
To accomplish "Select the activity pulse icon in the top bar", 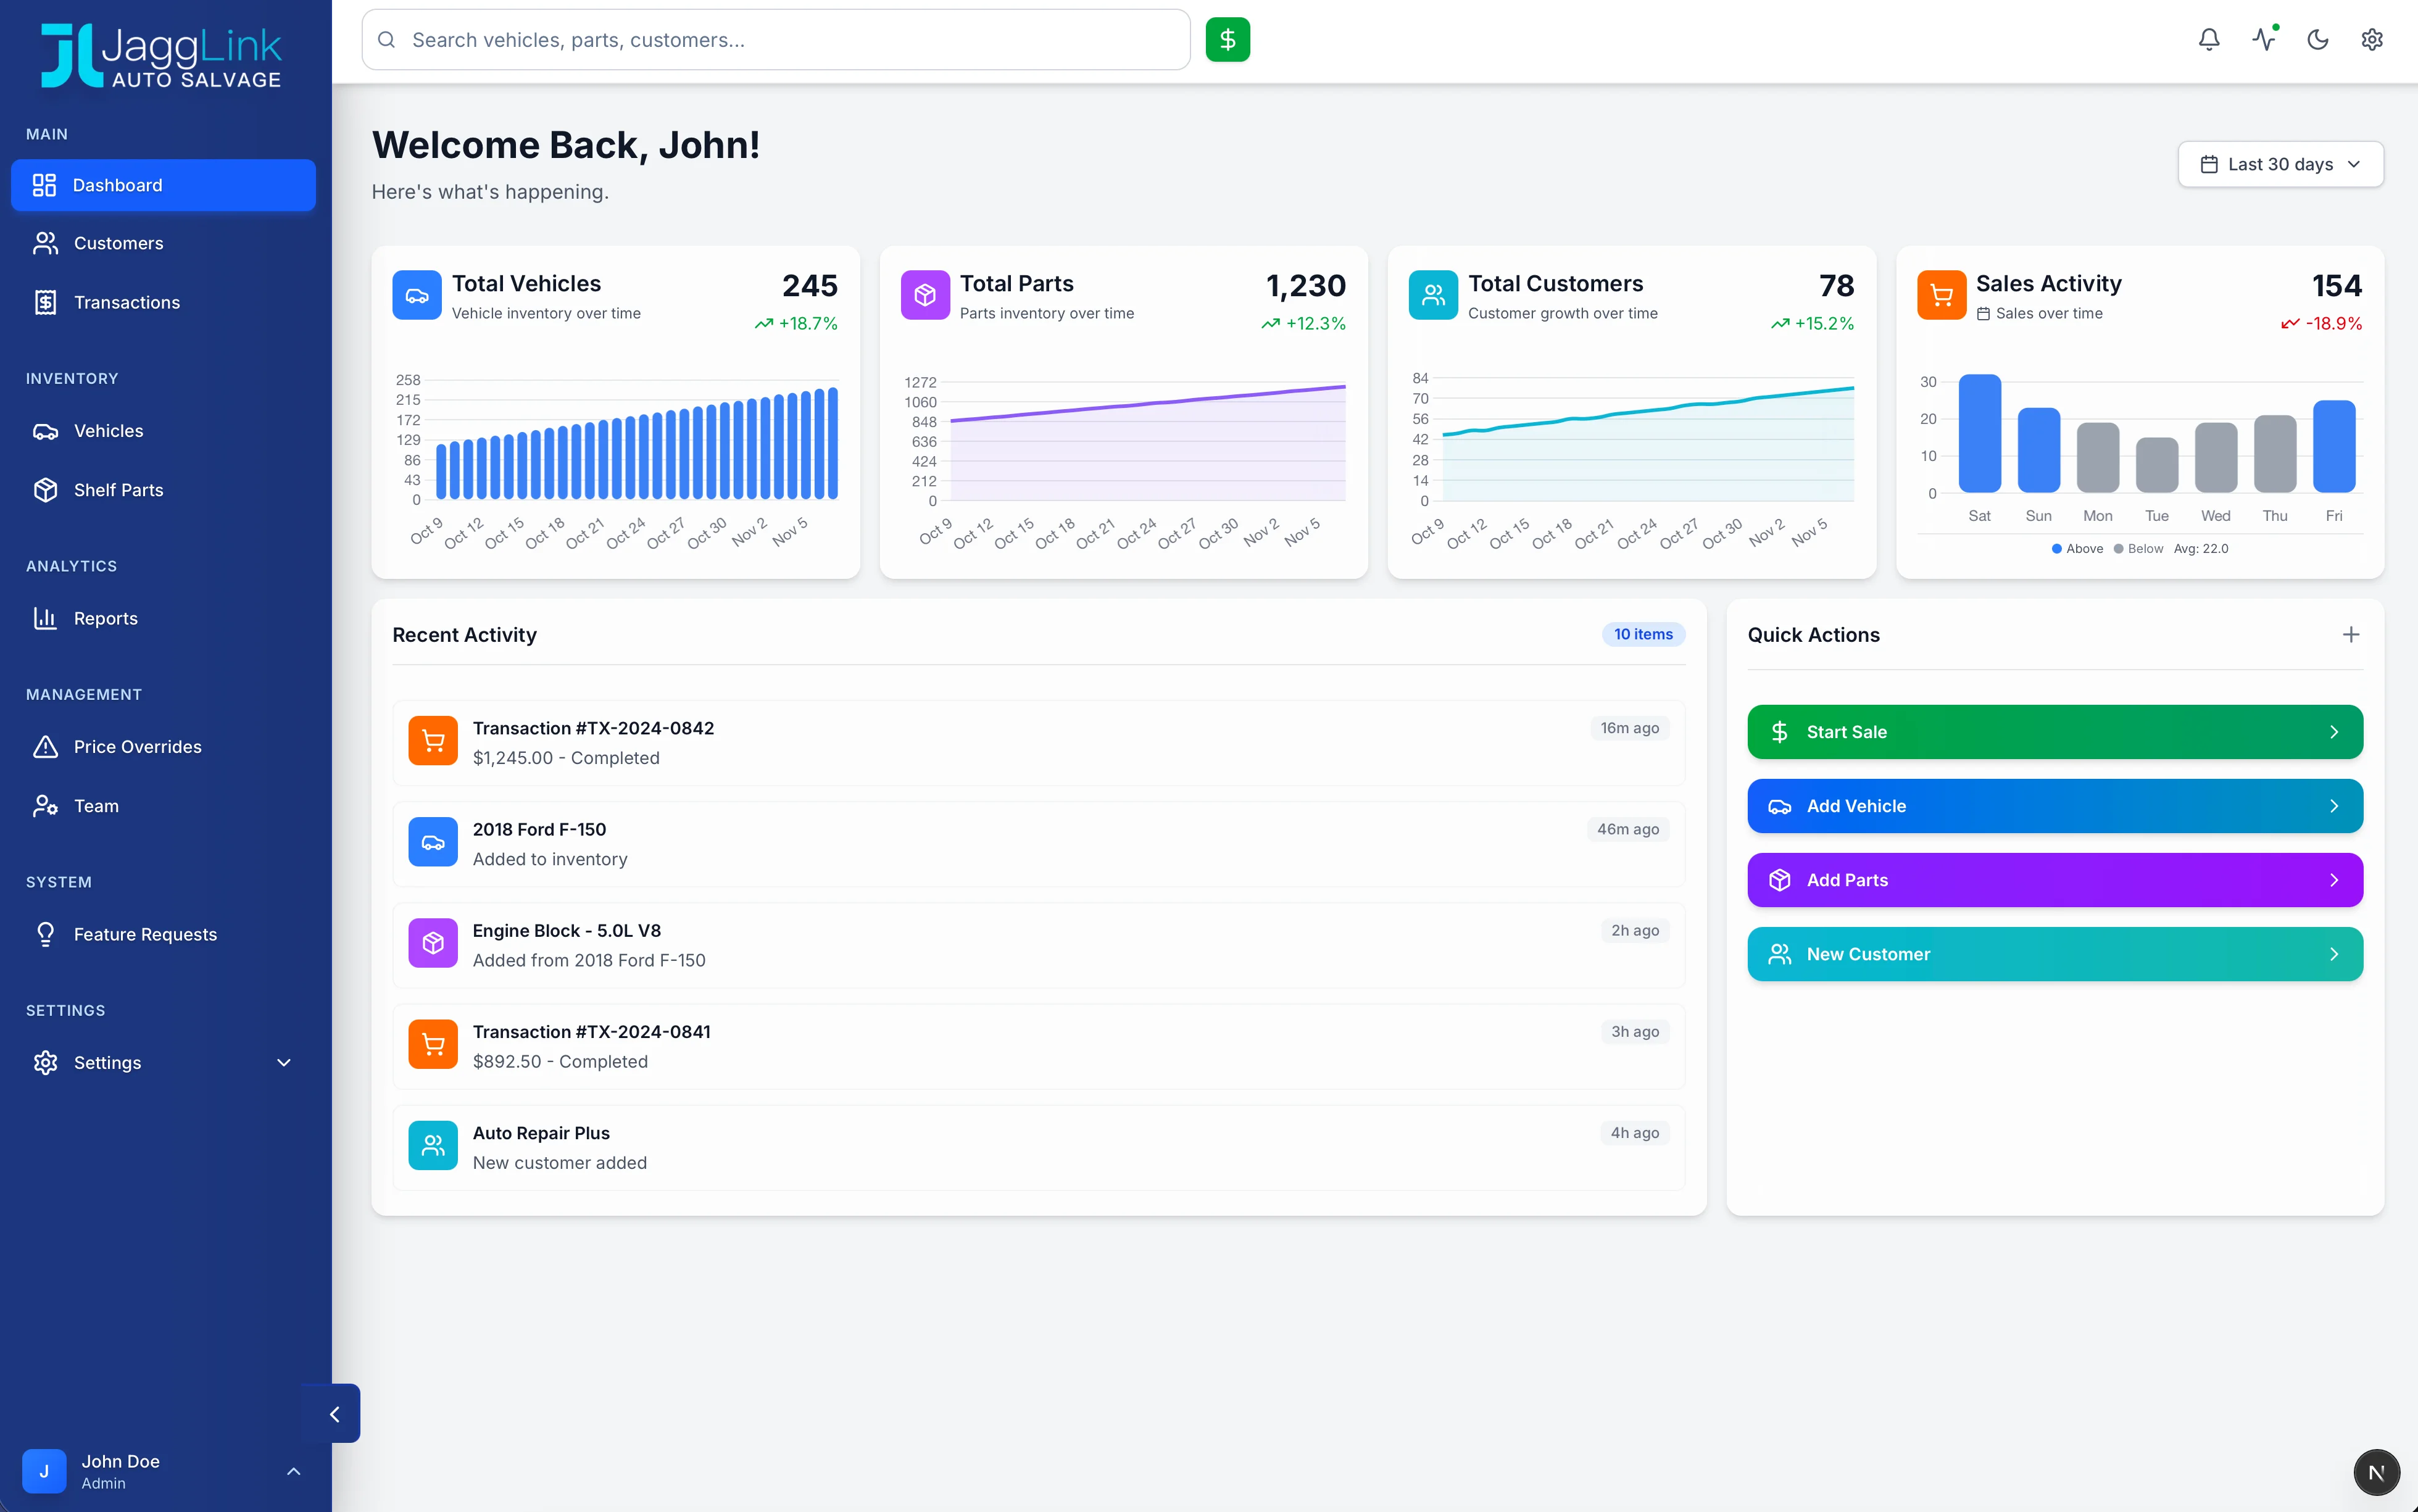I will [2264, 39].
